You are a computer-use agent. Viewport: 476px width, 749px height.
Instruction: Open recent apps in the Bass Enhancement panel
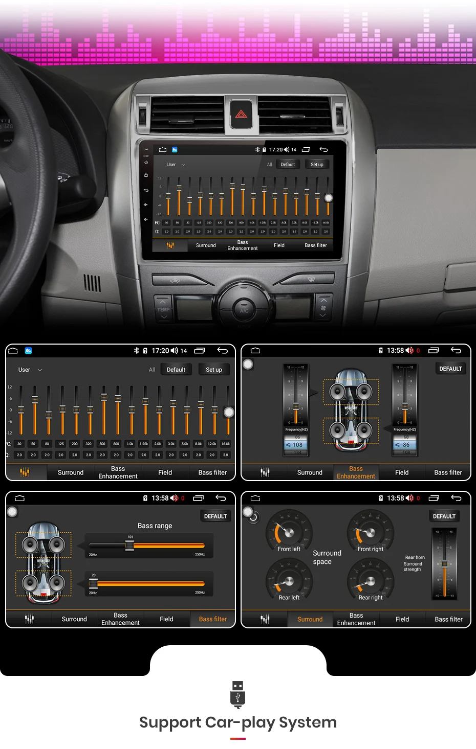pyautogui.click(x=434, y=351)
